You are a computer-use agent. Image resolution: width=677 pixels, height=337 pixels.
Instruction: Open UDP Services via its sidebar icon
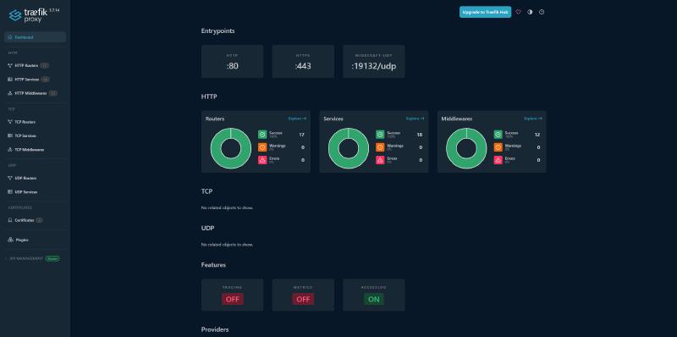coord(10,192)
